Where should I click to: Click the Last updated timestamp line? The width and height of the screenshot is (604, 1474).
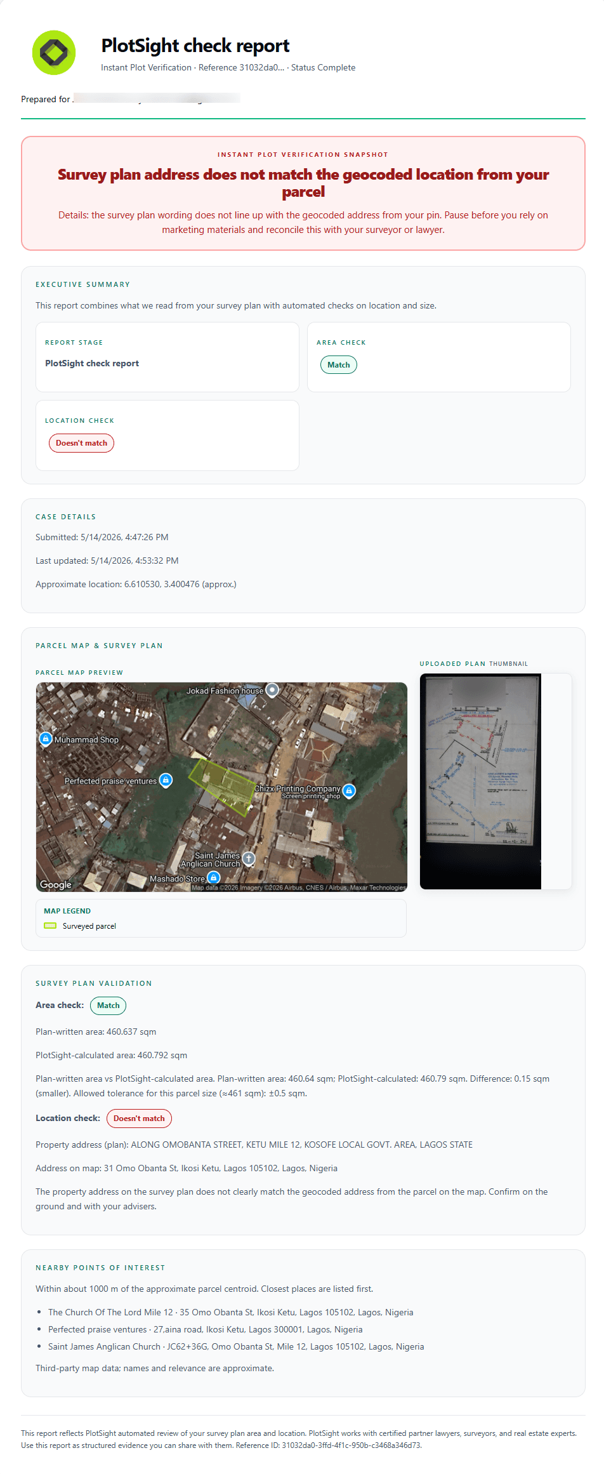pos(107,561)
